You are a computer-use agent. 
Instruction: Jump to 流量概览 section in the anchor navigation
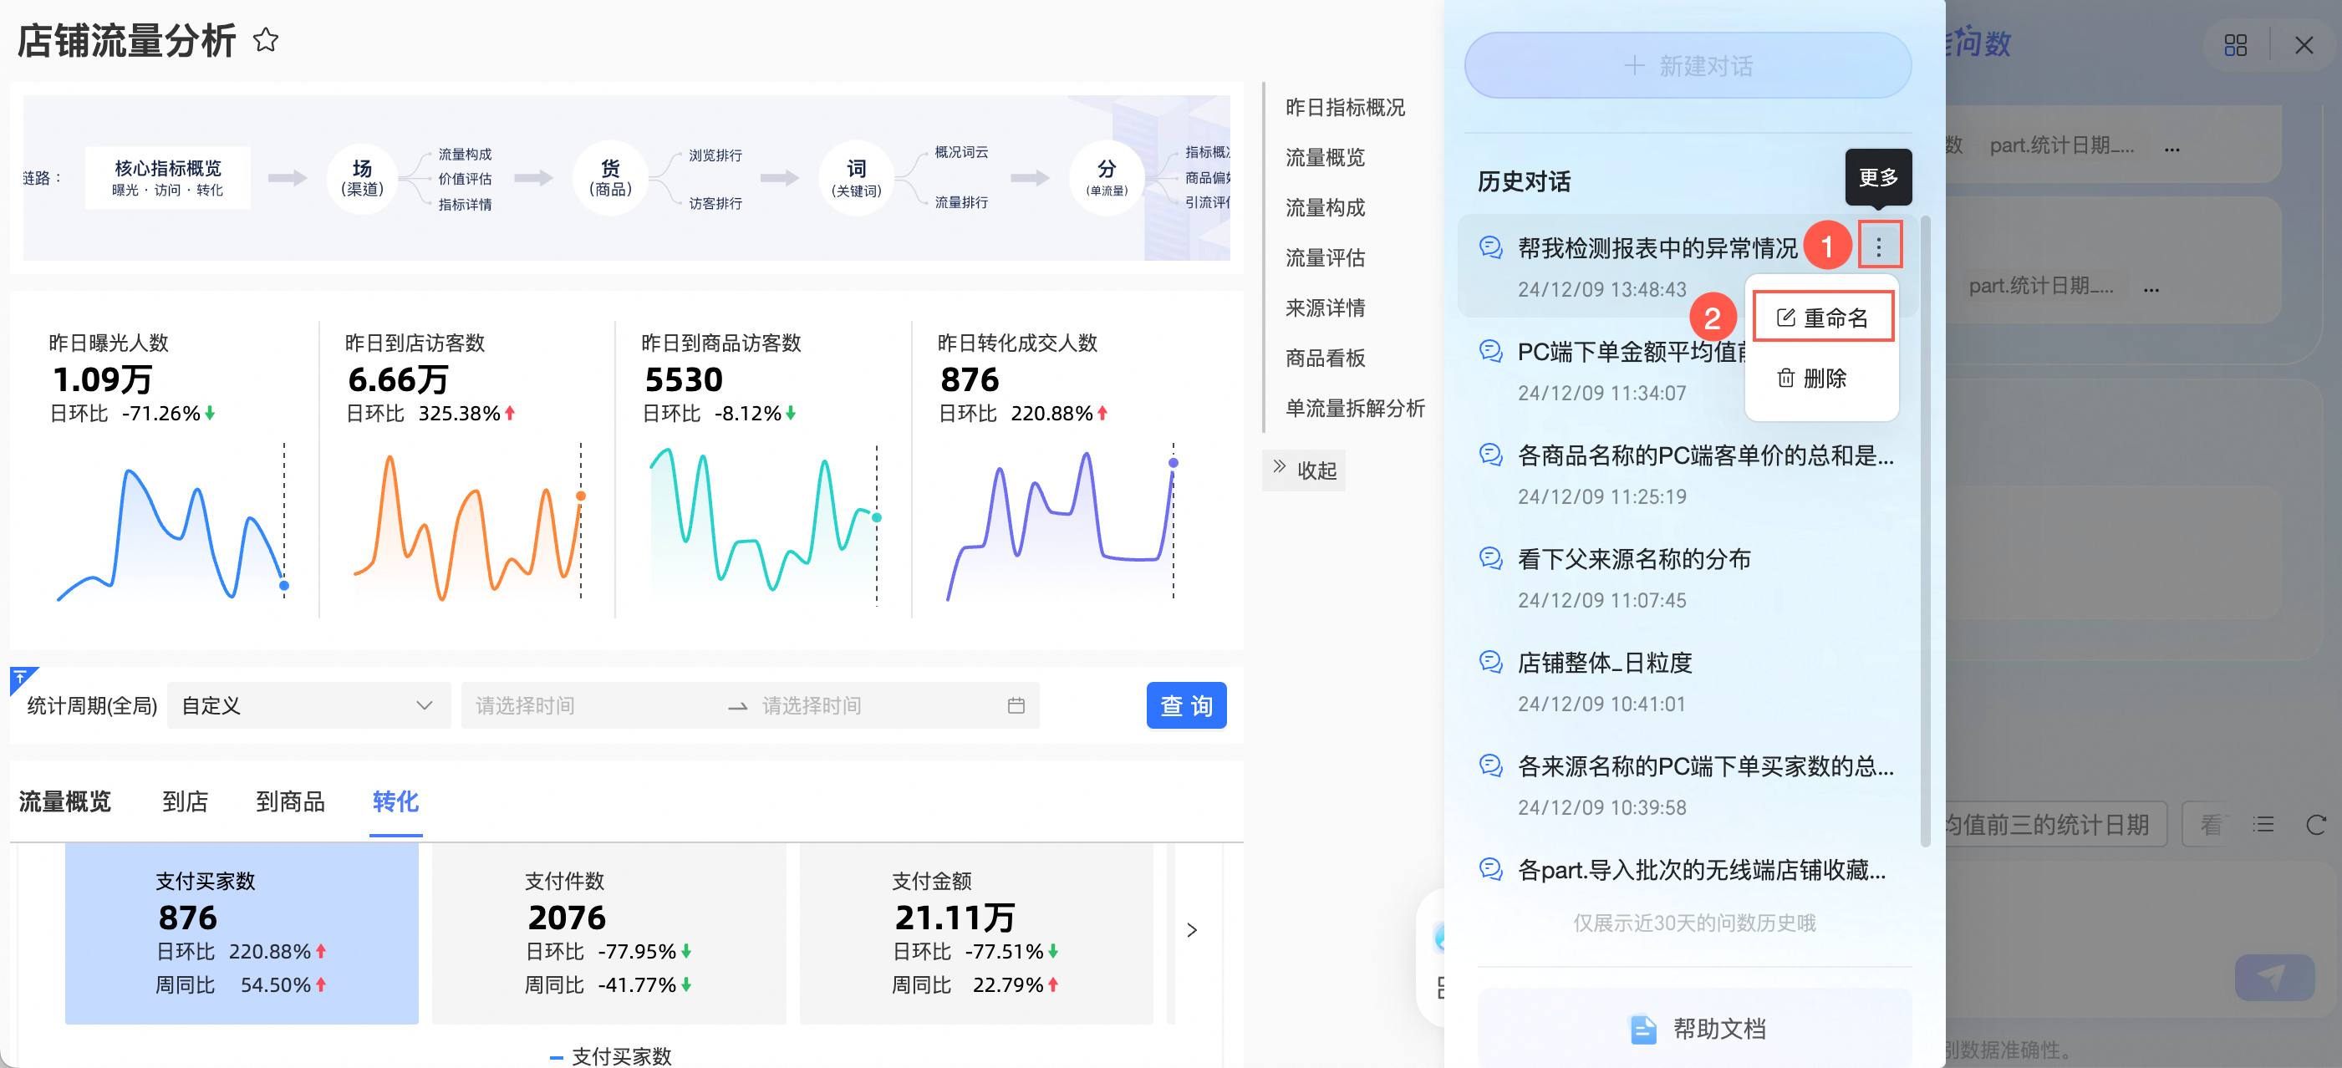pos(1325,157)
